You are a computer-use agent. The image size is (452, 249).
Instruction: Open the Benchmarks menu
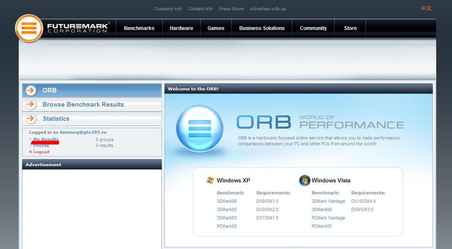(139, 28)
